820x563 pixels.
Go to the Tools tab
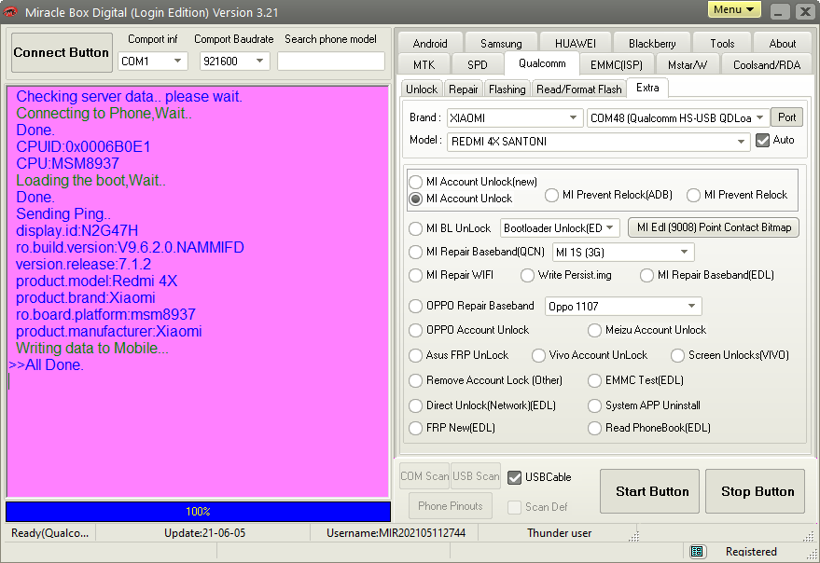pyautogui.click(x=722, y=44)
